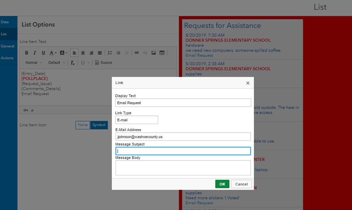Click the unlink icon
The image size is (352, 210).
coord(145,53)
